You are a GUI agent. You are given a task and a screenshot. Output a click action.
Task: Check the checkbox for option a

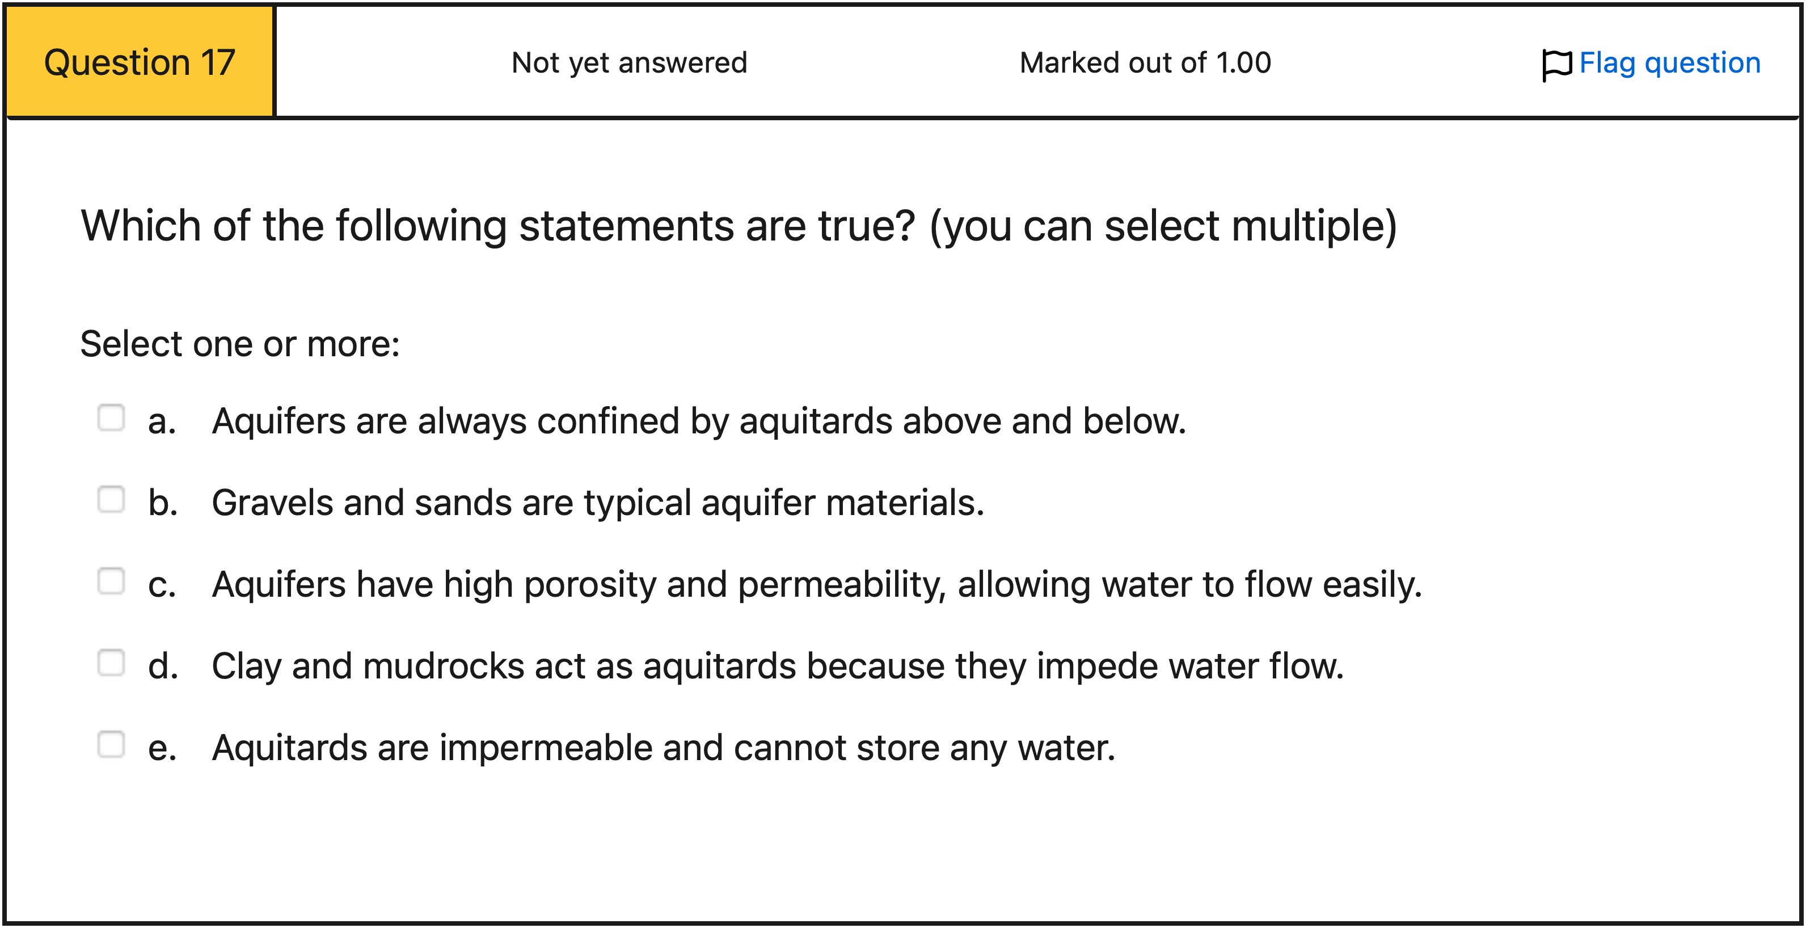pyautogui.click(x=111, y=419)
